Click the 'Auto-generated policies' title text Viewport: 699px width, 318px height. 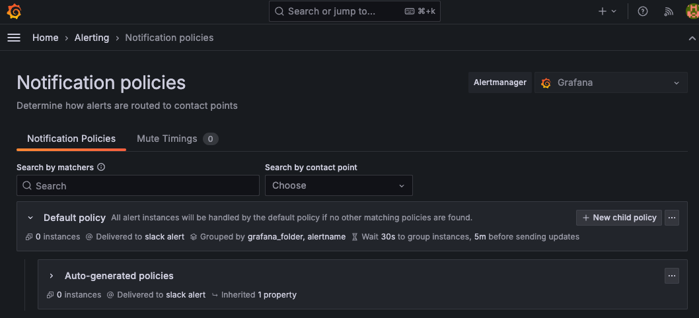119,276
